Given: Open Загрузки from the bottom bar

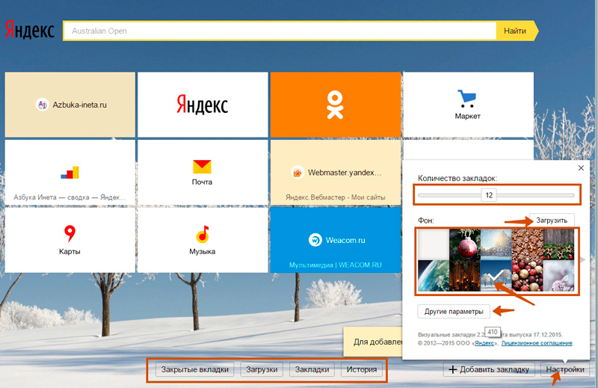Looking at the screenshot, I should tap(262, 369).
